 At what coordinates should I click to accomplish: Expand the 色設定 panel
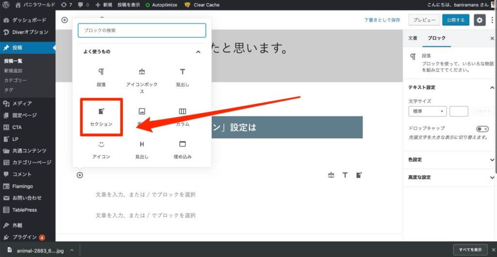(450, 160)
